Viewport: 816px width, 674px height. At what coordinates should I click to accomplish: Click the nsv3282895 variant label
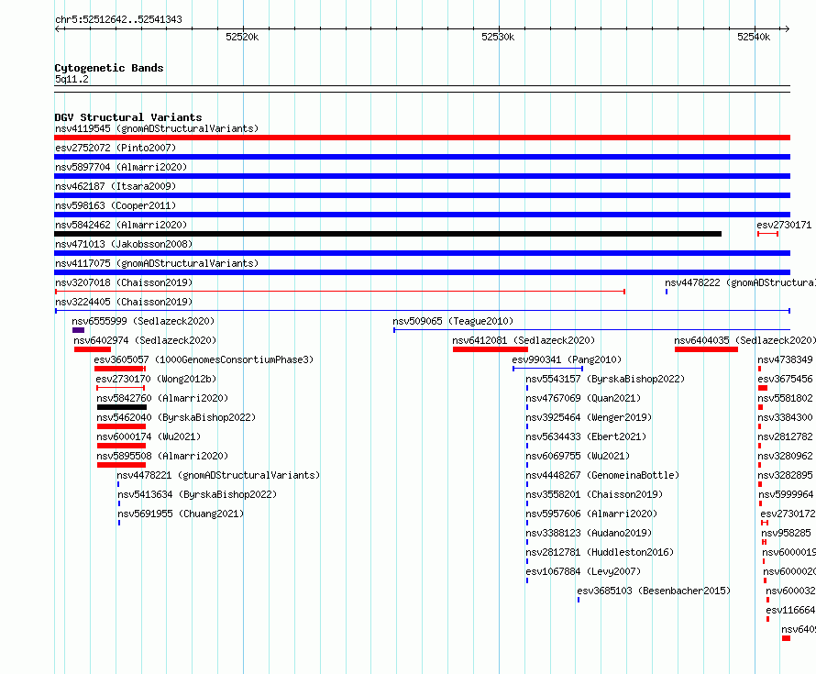785,475
